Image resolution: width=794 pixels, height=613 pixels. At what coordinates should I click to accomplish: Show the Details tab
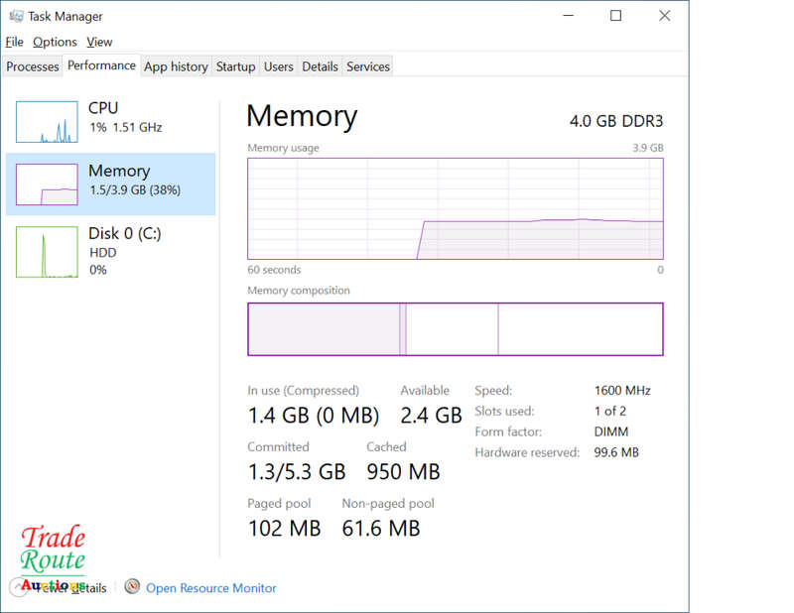[x=320, y=66]
